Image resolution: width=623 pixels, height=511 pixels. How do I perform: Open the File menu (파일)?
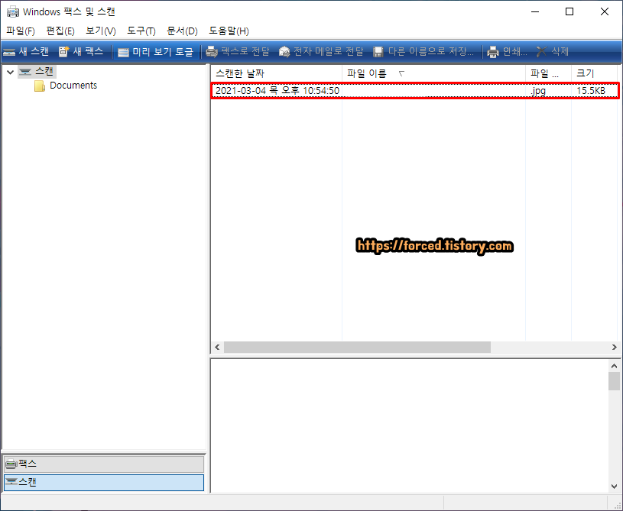21,31
